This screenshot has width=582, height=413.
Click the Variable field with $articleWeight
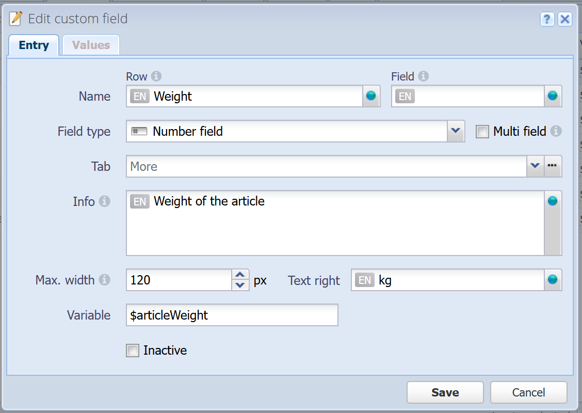point(232,315)
